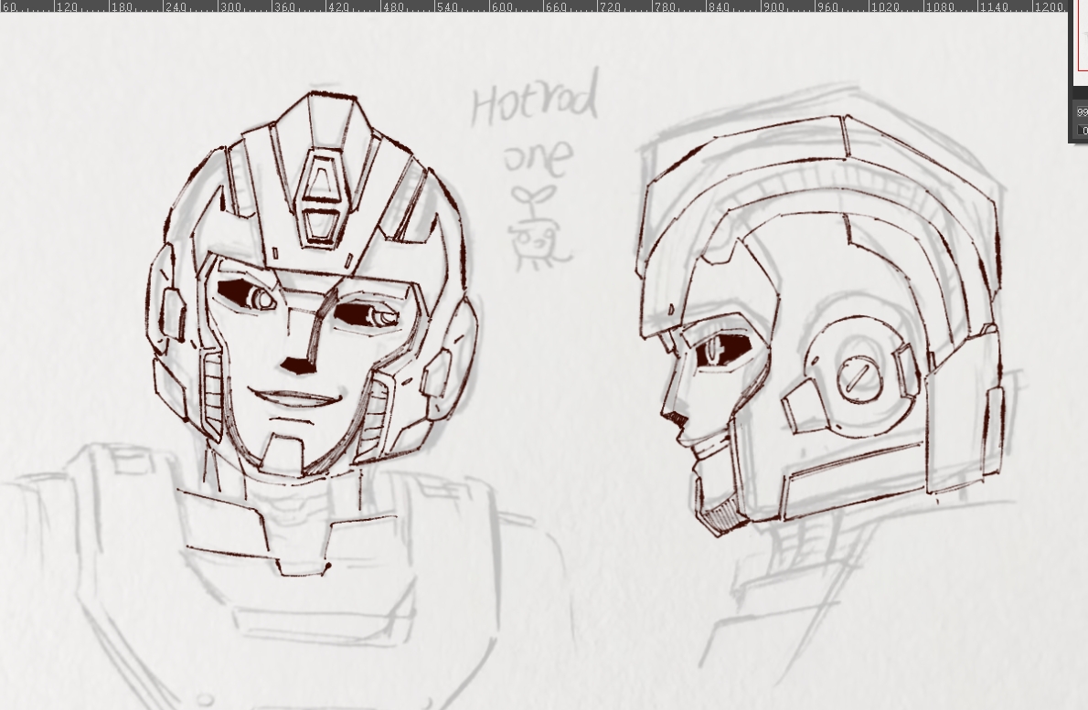
Task: Click the navigator zoom percentage field
Action: click(x=1083, y=112)
